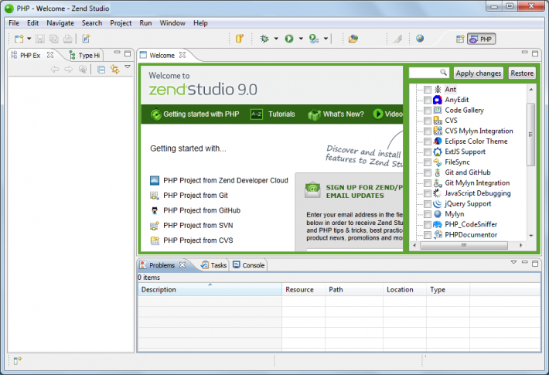Enable the AnyEdit checkbox

[427, 101]
